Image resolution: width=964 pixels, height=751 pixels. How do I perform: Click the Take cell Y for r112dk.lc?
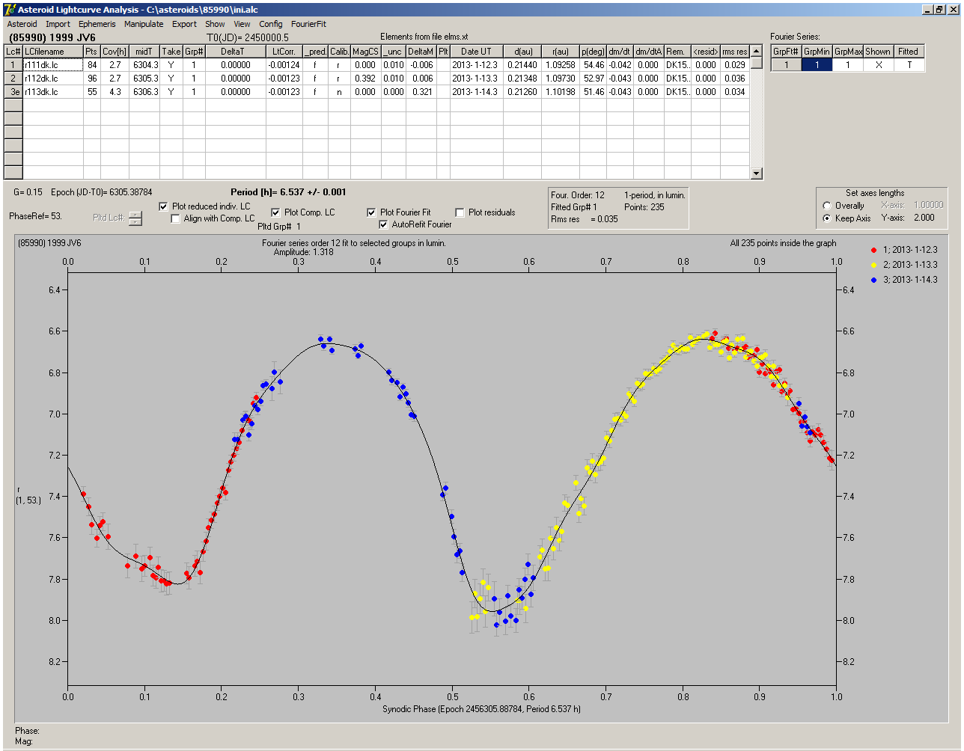[171, 79]
